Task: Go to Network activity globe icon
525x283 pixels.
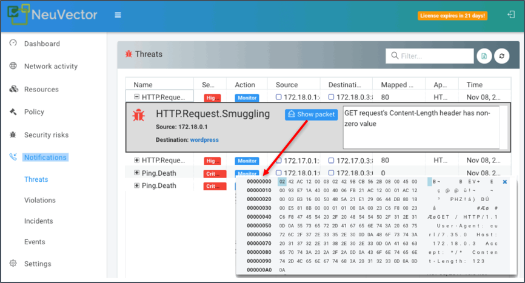Action: click(13, 67)
